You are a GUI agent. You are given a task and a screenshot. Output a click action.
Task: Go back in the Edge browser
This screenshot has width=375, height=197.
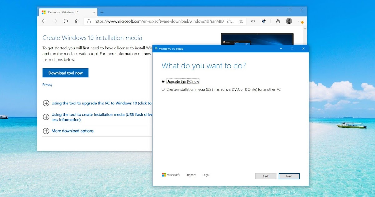pos(44,21)
